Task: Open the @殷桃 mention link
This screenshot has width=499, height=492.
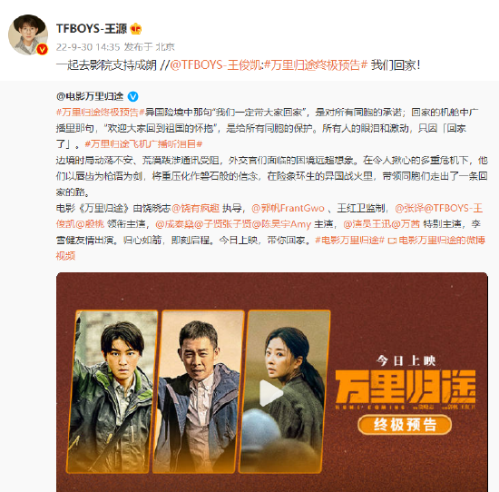Action: point(90,224)
